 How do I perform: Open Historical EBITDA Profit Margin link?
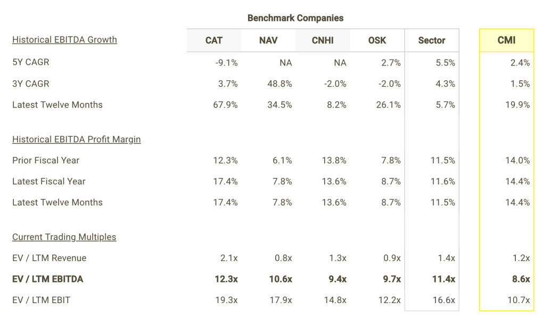pos(77,139)
